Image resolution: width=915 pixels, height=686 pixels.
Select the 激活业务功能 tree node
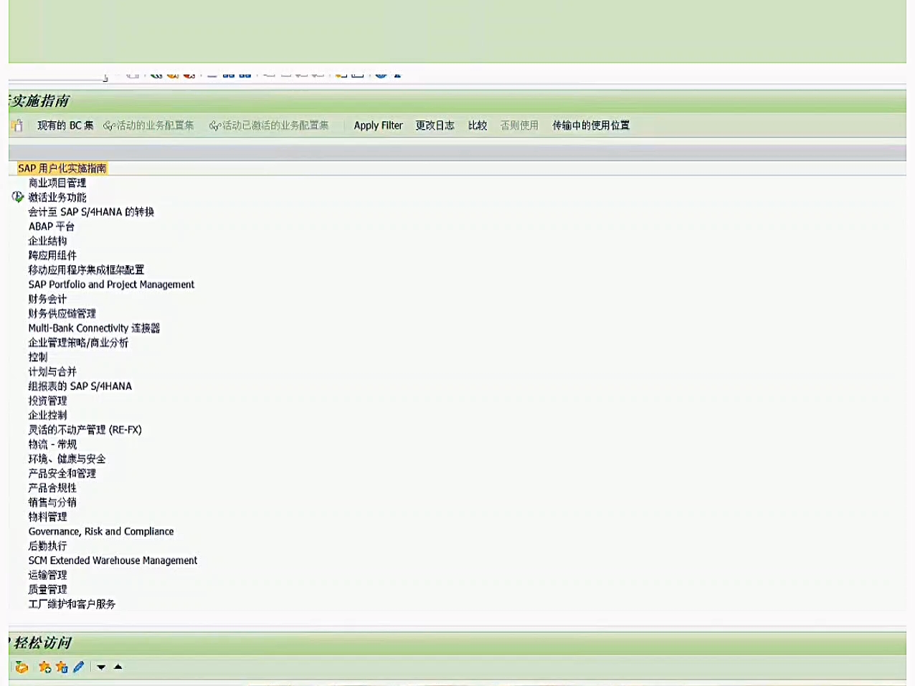(57, 197)
